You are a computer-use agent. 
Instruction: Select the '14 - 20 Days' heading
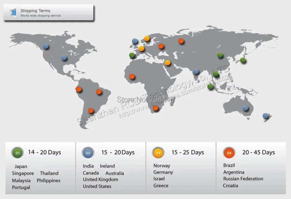point(45,152)
